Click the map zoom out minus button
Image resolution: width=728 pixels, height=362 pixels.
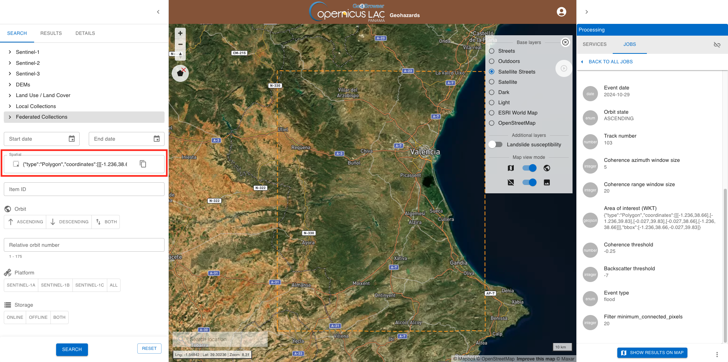(180, 44)
